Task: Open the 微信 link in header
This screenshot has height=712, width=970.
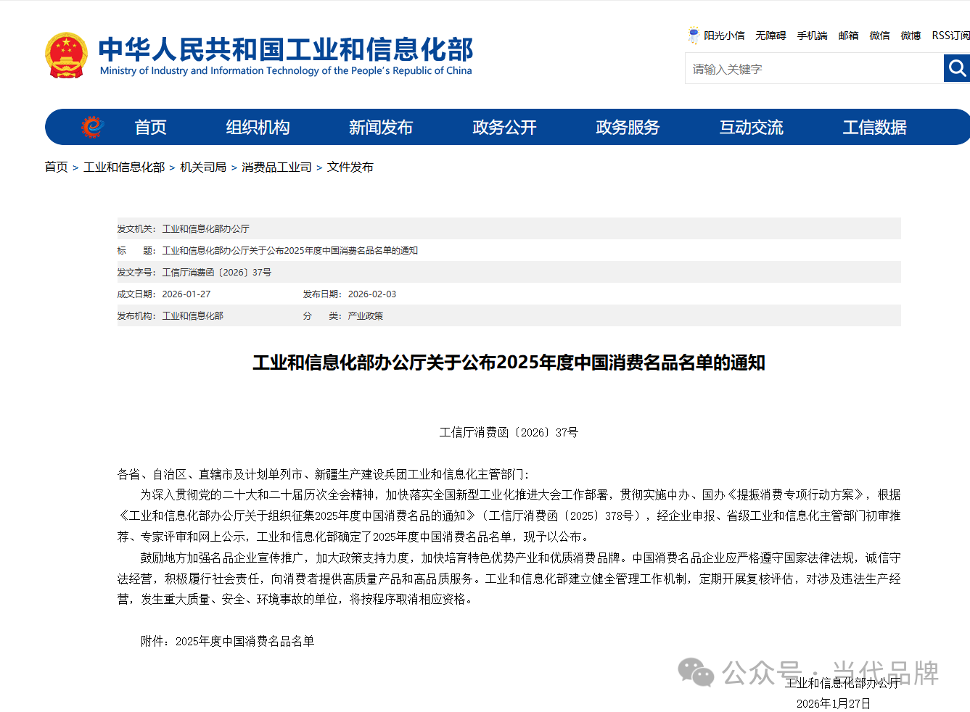Action: [x=879, y=36]
